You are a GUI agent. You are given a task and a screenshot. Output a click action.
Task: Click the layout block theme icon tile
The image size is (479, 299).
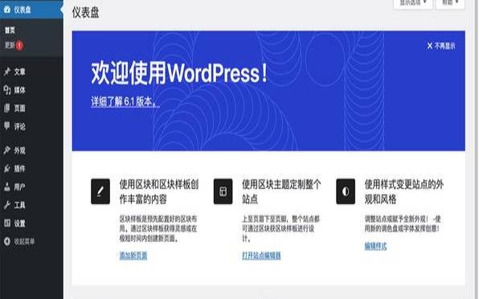[x=223, y=191]
